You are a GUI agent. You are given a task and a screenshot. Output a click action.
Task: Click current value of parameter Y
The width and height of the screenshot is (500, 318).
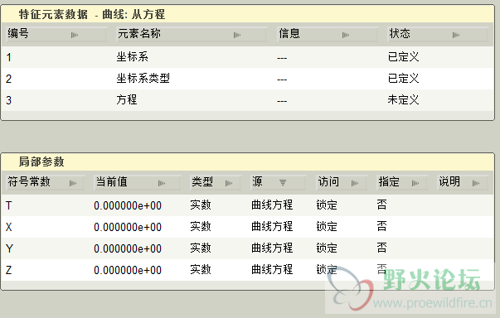(x=128, y=248)
